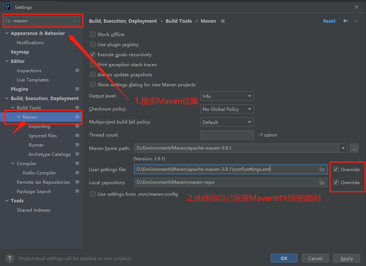Click the project-level icon beside Package Search
The image size is (366, 266).
click(x=77, y=191)
